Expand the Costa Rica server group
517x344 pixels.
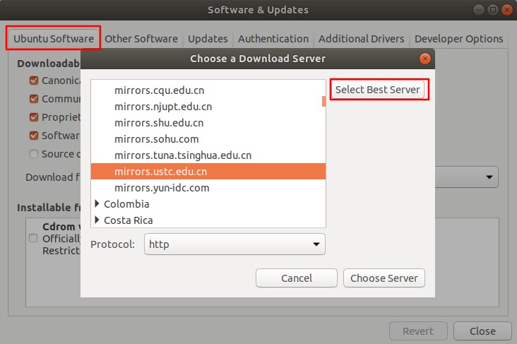[x=97, y=220]
